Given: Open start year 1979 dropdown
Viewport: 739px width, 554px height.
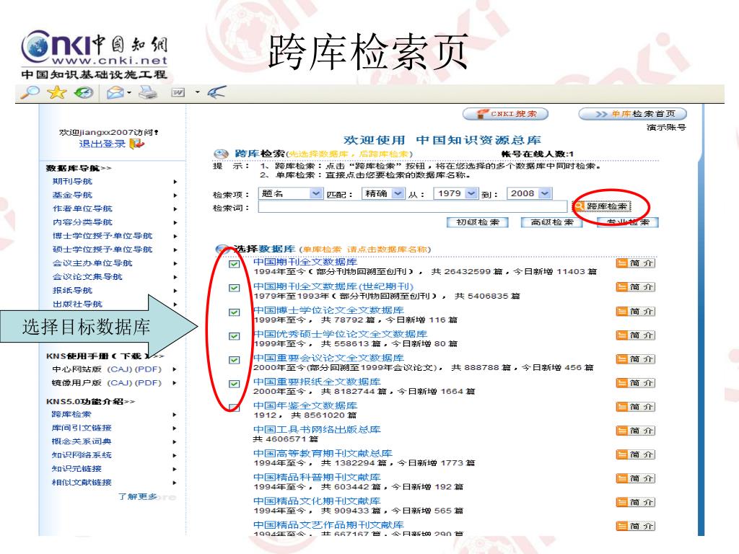Looking at the screenshot, I should [x=456, y=193].
